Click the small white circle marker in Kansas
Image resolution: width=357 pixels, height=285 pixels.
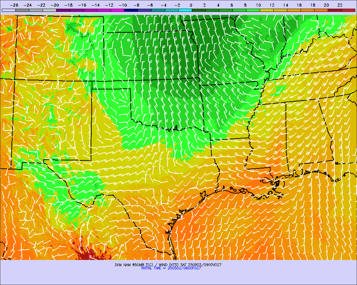pyautogui.click(x=129, y=40)
